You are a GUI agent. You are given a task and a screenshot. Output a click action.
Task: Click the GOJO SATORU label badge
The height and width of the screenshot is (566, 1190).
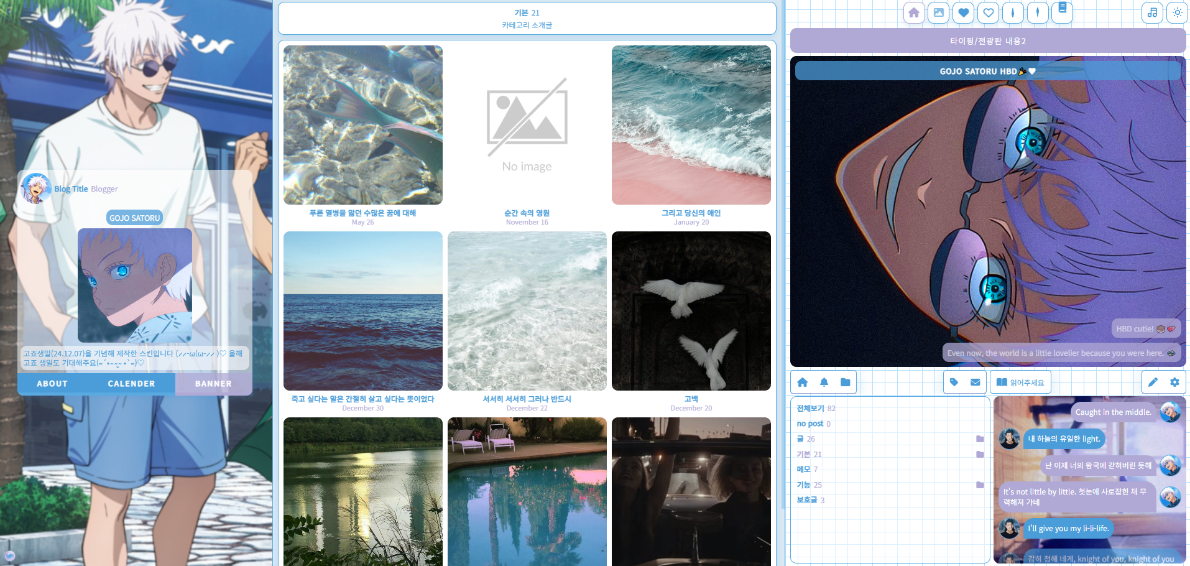(x=135, y=218)
